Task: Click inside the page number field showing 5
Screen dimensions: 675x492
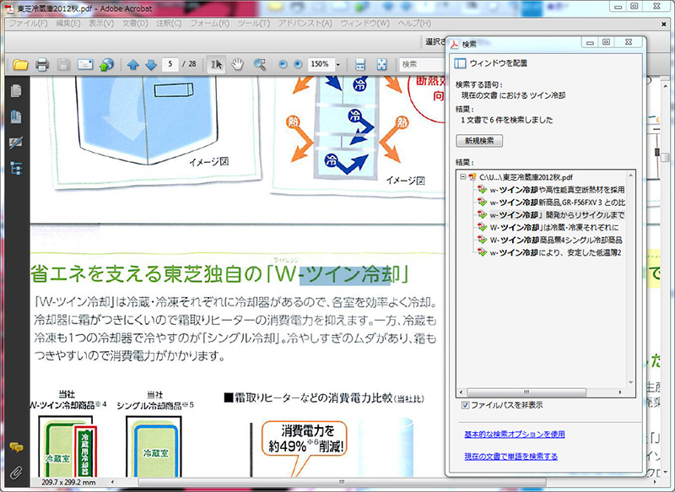Action: click(169, 63)
